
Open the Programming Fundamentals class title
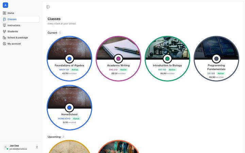(216, 67)
